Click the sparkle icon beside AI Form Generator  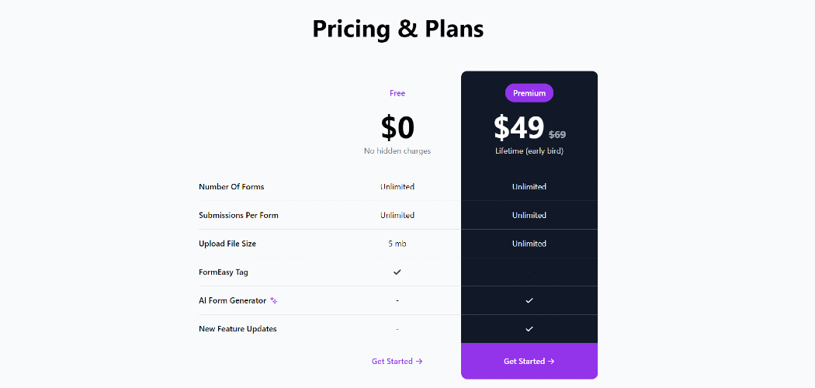click(274, 300)
